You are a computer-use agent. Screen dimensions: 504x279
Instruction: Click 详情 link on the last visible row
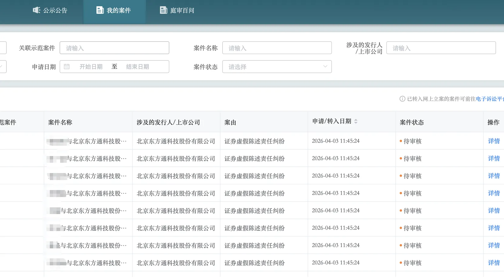pos(493,262)
